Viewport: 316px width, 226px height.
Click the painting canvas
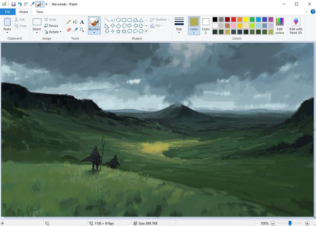[157, 130]
